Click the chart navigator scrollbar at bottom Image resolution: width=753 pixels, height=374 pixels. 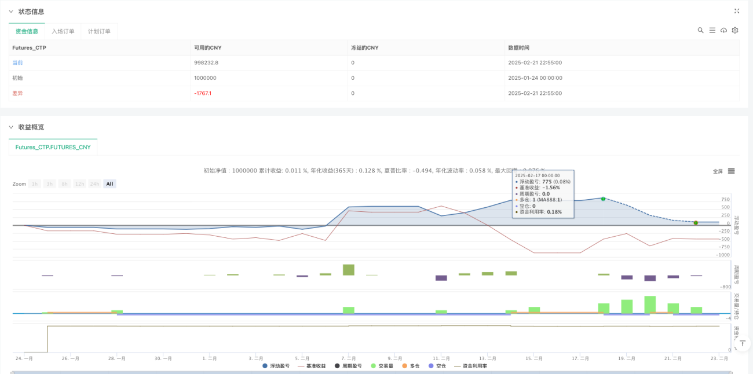(371, 372)
